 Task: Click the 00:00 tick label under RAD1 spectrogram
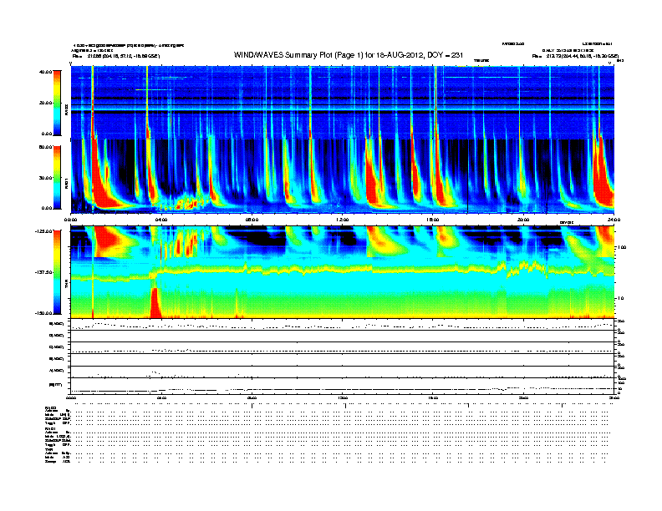pos(70,220)
